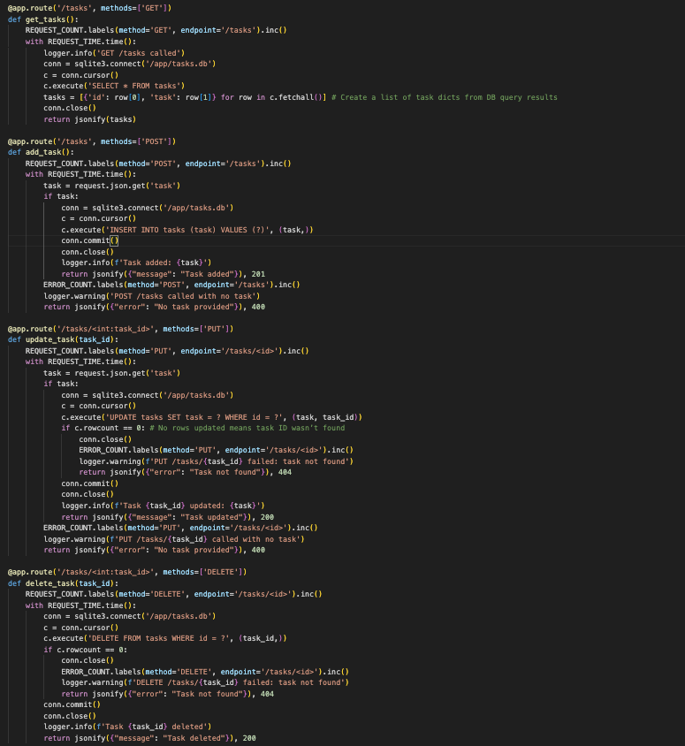The image size is (685, 746).
Task: Select the line logger.info('GET /tasks called')
Action: [114, 53]
